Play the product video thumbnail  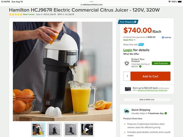coord(87,130)
